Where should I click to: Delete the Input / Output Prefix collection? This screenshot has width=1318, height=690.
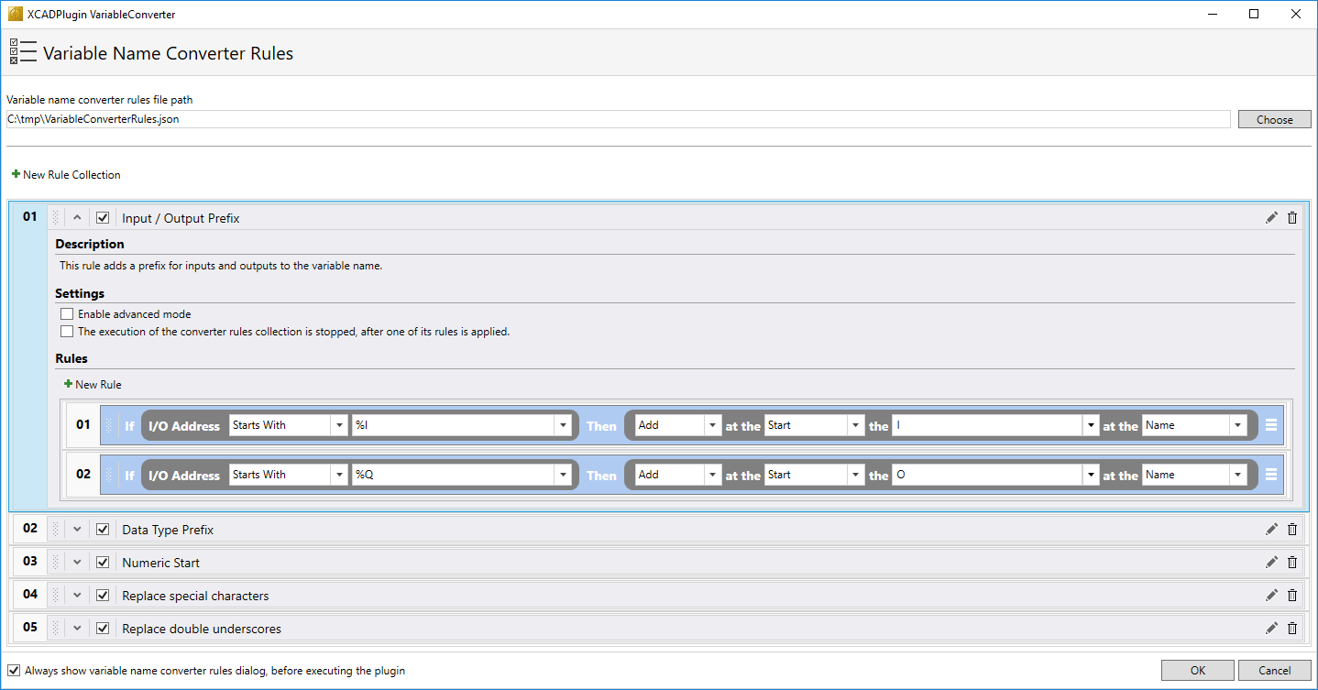coord(1292,217)
